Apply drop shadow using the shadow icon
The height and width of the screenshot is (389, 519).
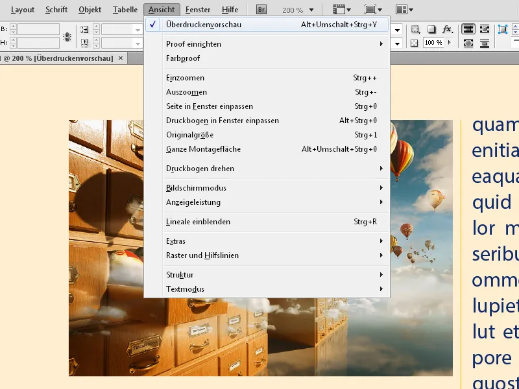(x=431, y=29)
